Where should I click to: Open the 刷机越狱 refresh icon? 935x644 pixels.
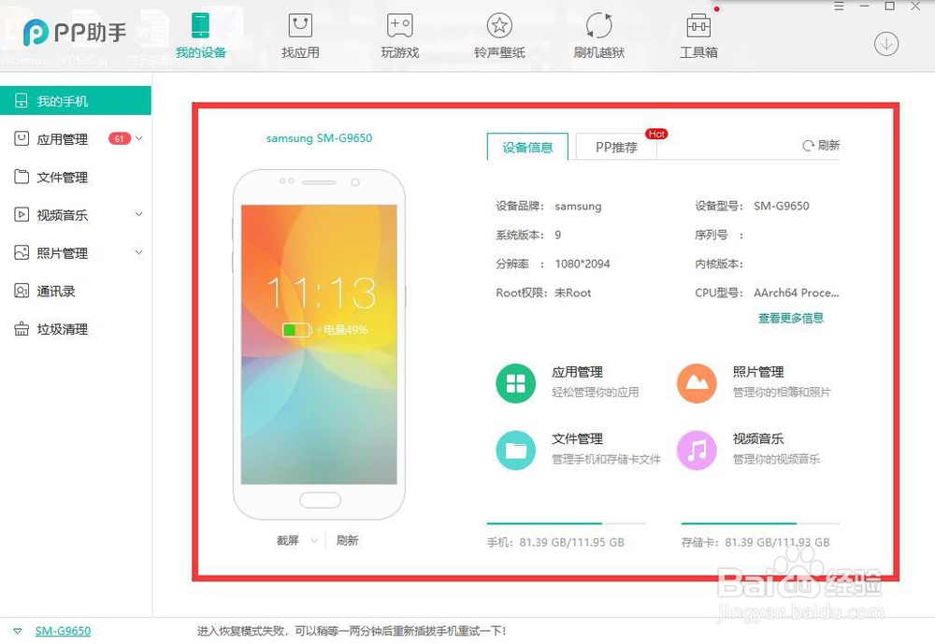(x=598, y=25)
